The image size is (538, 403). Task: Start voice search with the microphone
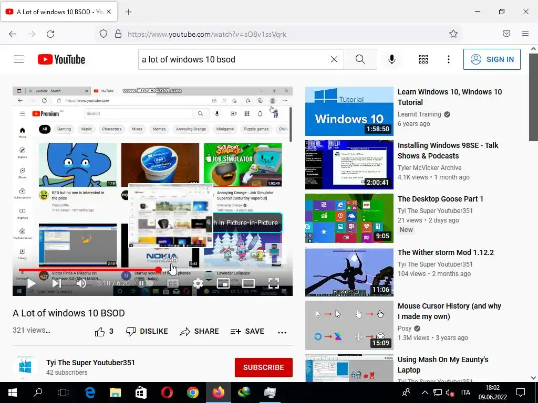point(391,59)
